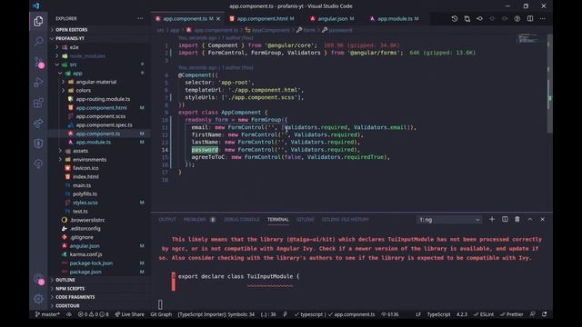Screen dimensions: 582x327
Task: Click the editor vertical scrollbar
Action: coord(549,84)
